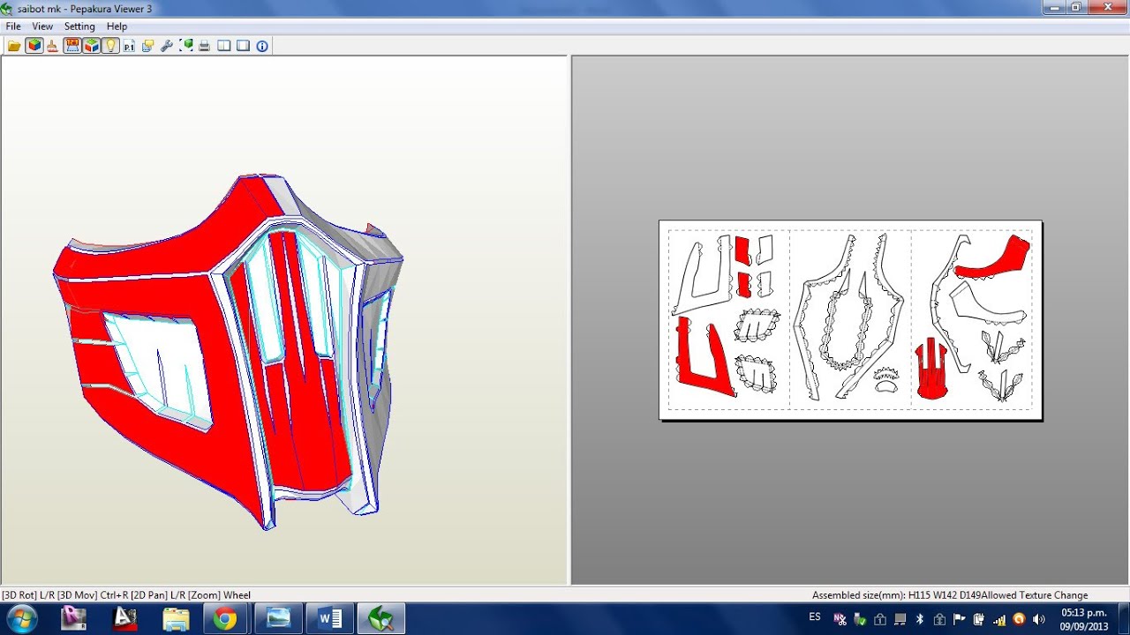The height and width of the screenshot is (635, 1130).
Task: Click the 3D mask model in left pane
Action: click(230, 351)
